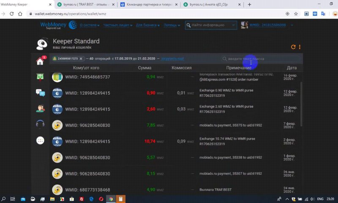Open the all-apps dots sidebar icon
The image size is (338, 203).
[x=40, y=140]
